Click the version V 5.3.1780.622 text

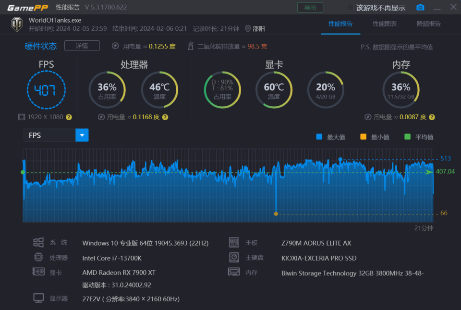tap(106, 7)
